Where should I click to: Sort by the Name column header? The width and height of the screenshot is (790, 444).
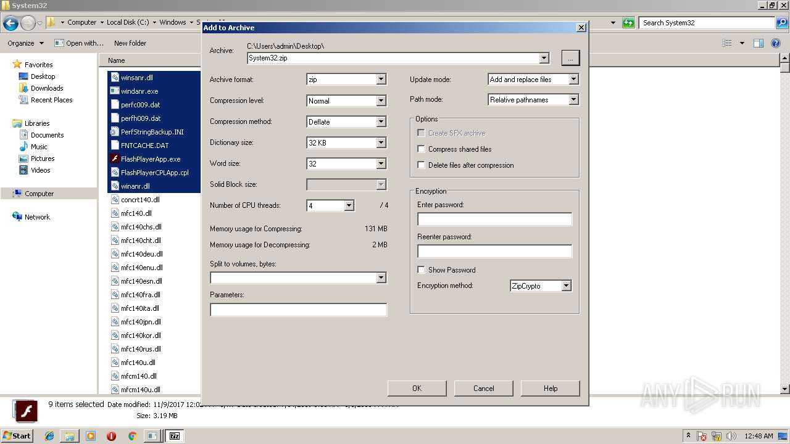117,60
